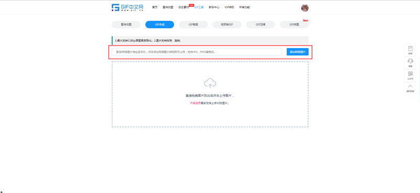Click the pink 升级会员 link
Viewport: 420px width, 193px height.
click(x=195, y=103)
